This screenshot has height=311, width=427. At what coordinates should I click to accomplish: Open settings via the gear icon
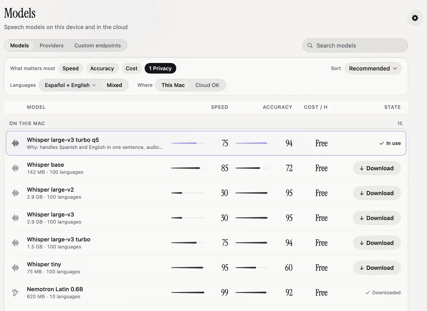(x=415, y=18)
